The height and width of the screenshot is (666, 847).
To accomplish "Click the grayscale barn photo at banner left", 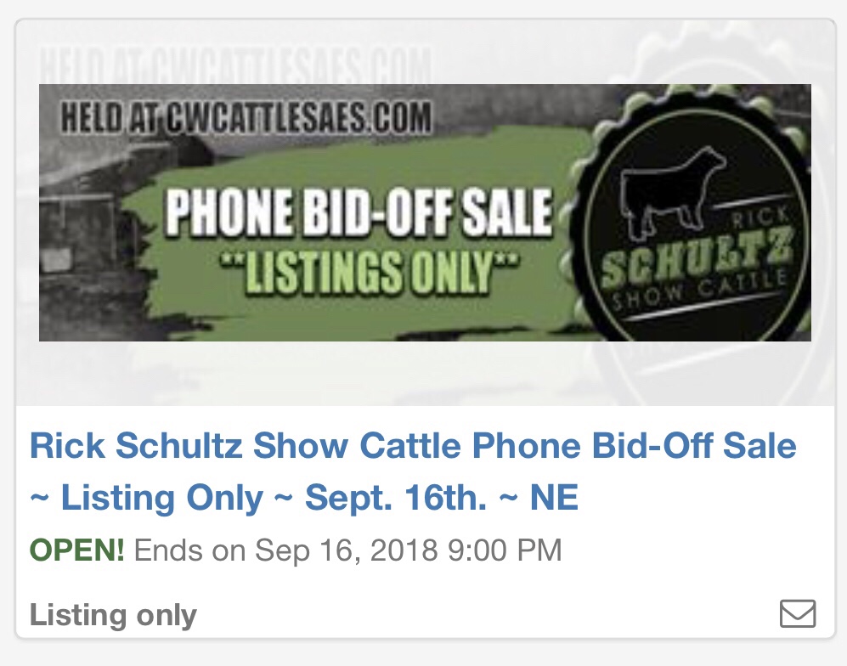I will [81, 216].
